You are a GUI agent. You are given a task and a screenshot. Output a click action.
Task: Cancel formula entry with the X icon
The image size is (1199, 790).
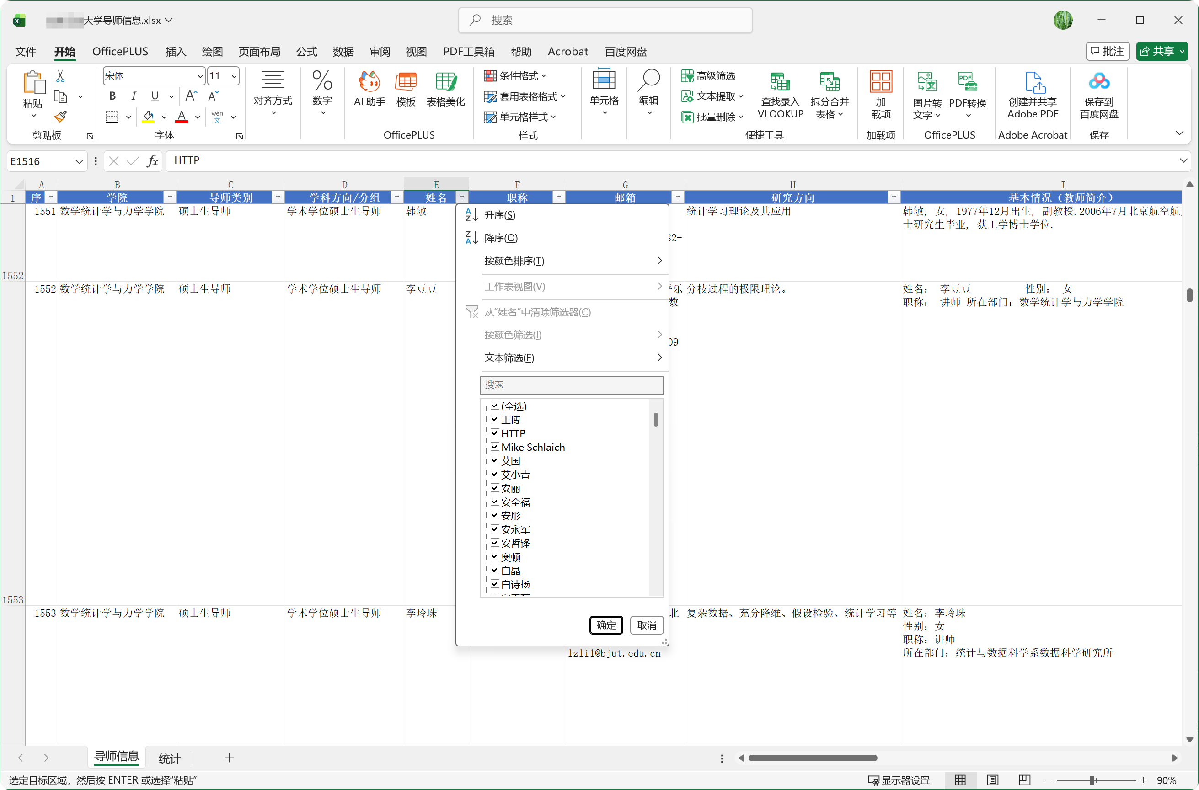pyautogui.click(x=114, y=161)
